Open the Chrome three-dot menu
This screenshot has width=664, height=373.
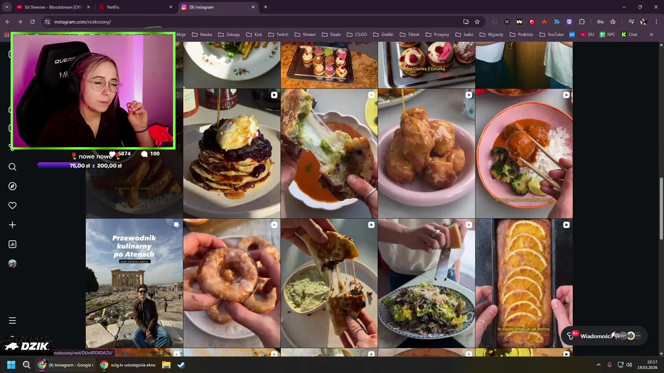tap(656, 22)
